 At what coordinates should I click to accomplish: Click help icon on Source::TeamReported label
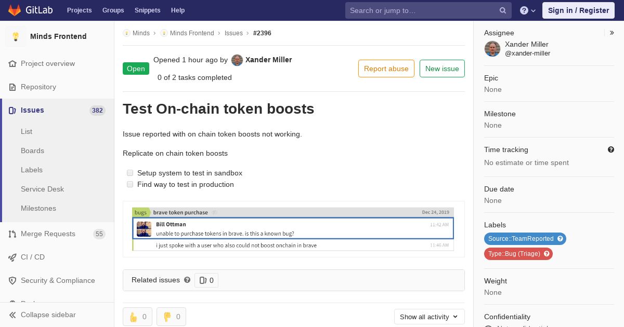[560, 239]
